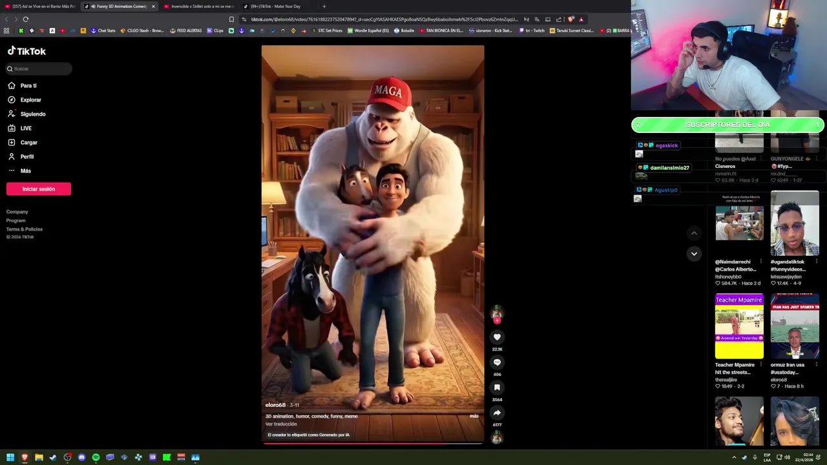The image size is (827, 465).
Task: Open the Perfil page
Action: (x=26, y=156)
